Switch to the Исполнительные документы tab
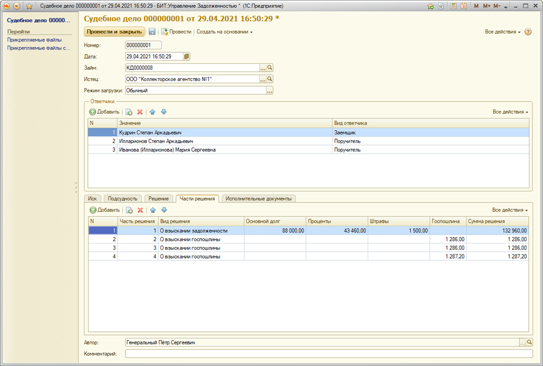 (x=259, y=199)
